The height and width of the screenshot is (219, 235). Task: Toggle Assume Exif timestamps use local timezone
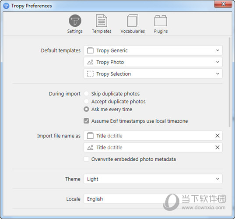[86, 121]
